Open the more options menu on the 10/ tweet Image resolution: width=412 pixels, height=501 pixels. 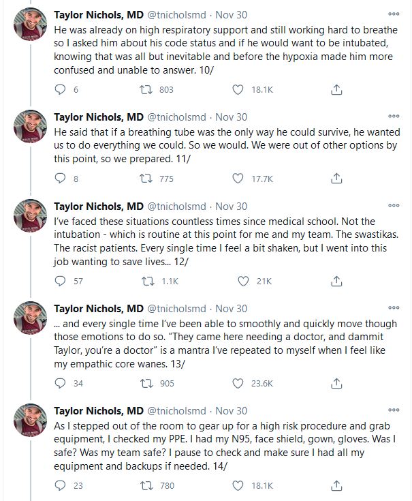pyautogui.click(x=394, y=14)
